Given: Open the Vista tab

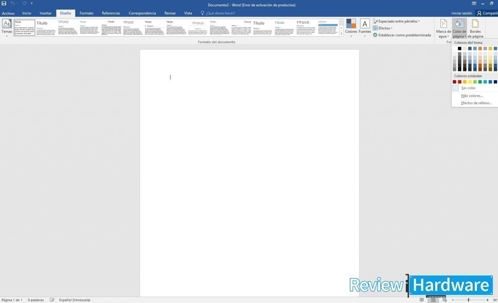Looking at the screenshot, I should point(188,13).
